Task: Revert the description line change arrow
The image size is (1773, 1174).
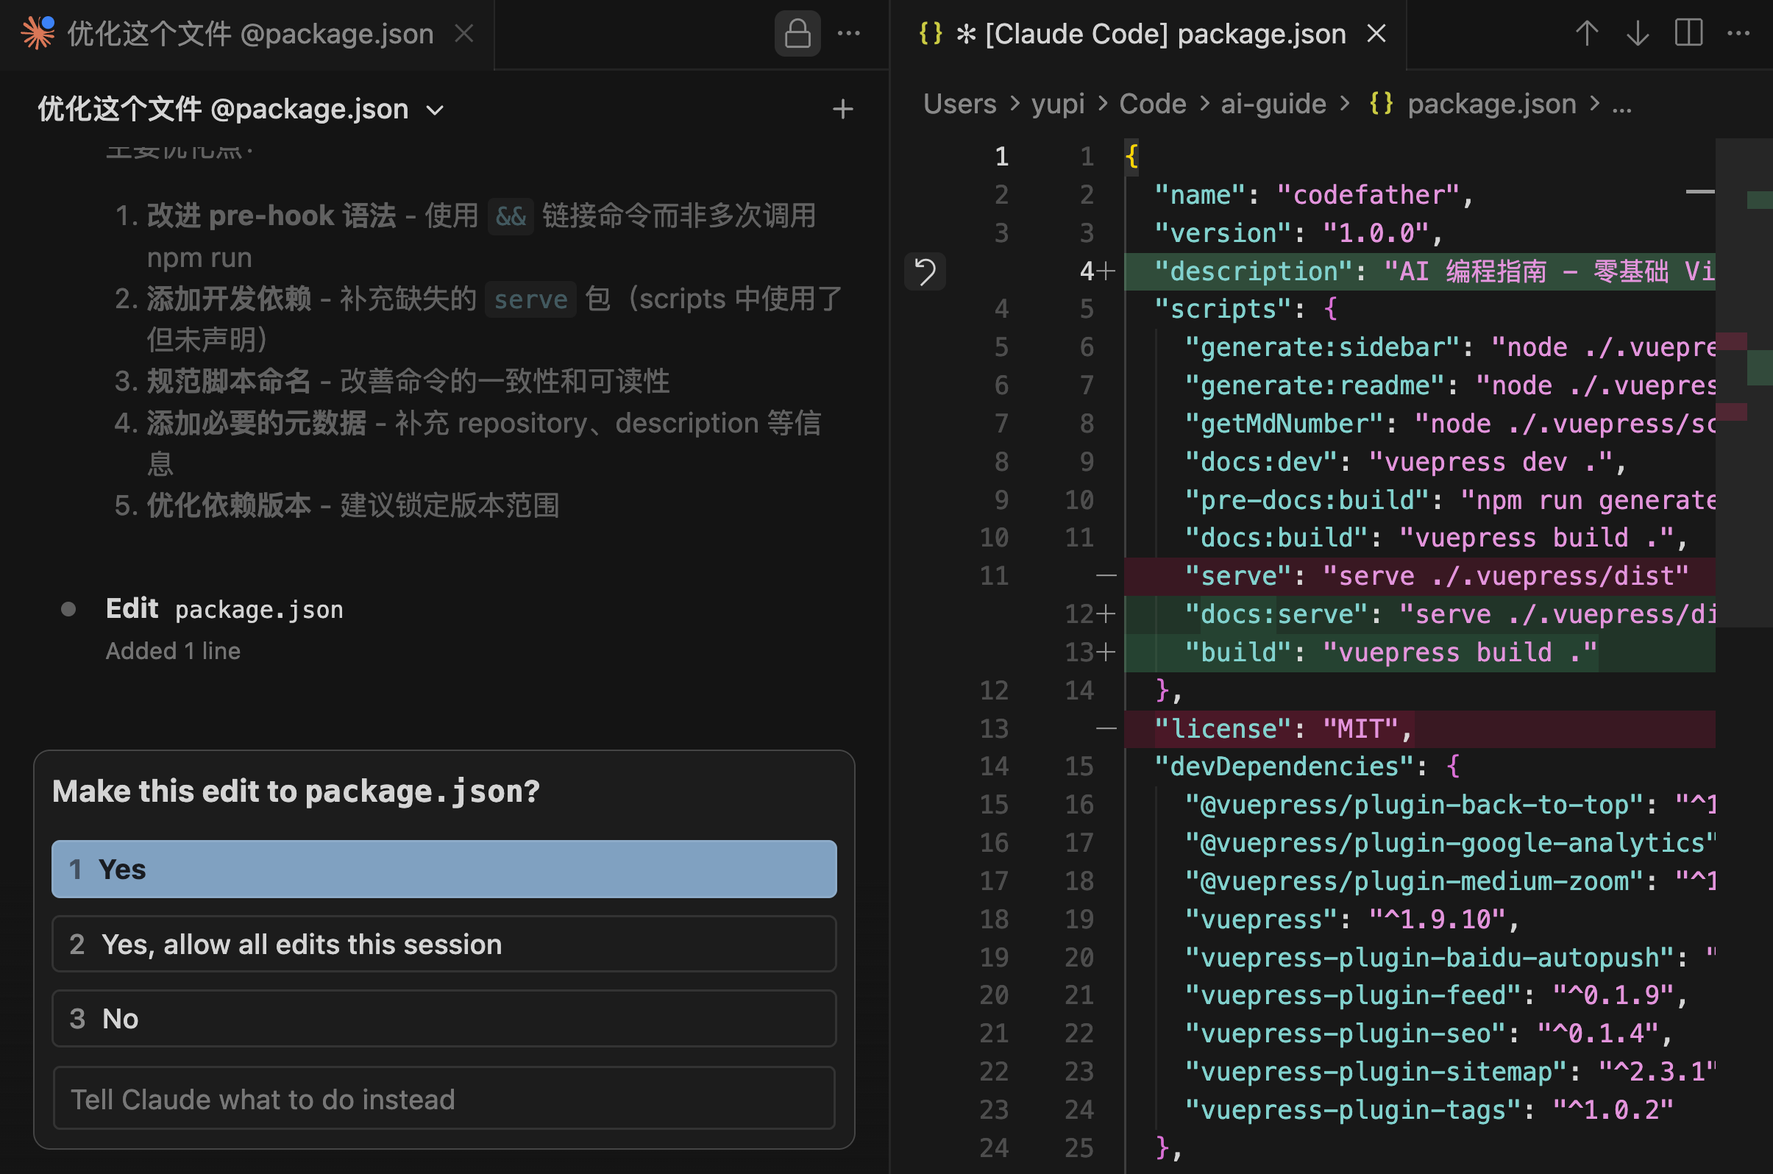Action: click(x=925, y=271)
